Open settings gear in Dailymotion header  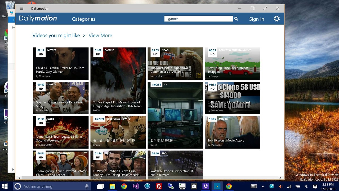pyautogui.click(x=277, y=19)
